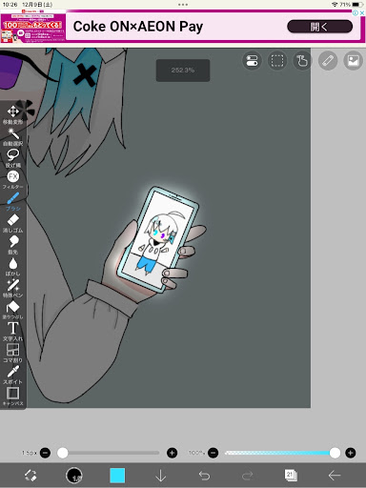Select the Text (文字入れ) tool

(x=12, y=332)
